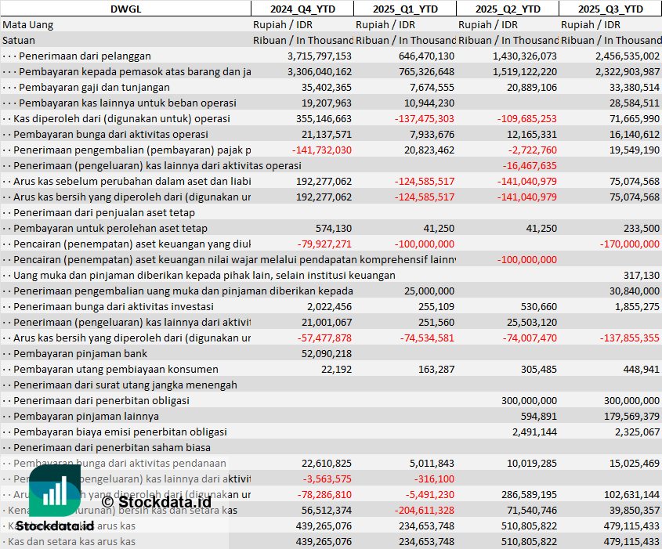Click value 317,130
The image size is (662, 549).
point(642,276)
